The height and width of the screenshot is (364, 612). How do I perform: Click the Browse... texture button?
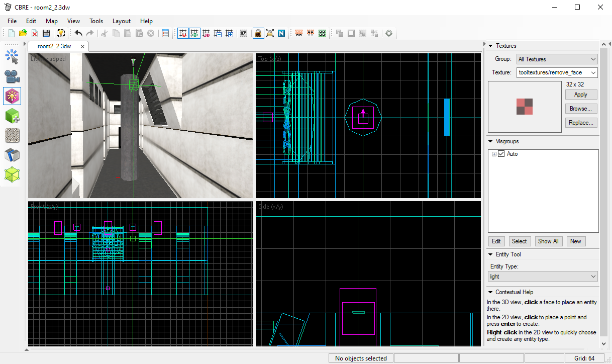(x=581, y=109)
